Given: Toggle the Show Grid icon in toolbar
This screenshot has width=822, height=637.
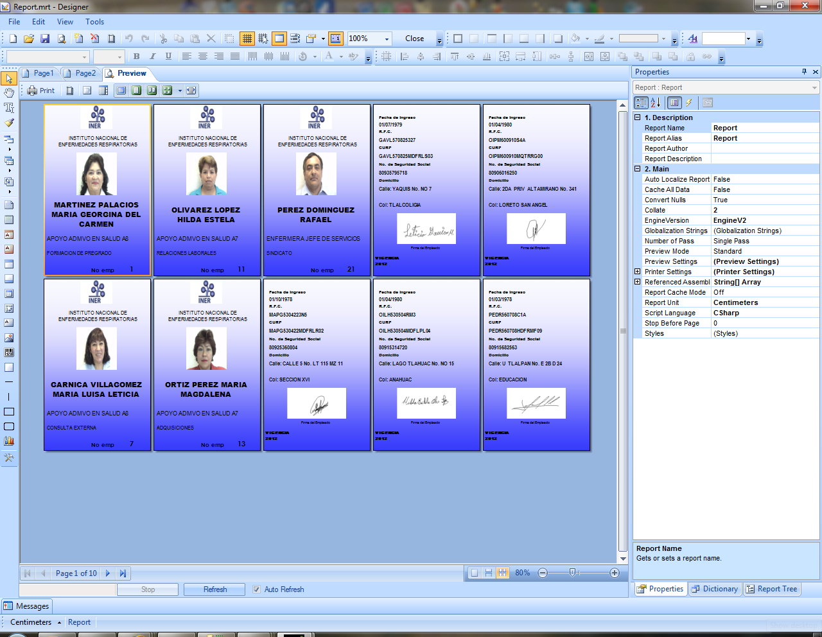Looking at the screenshot, I should [247, 39].
